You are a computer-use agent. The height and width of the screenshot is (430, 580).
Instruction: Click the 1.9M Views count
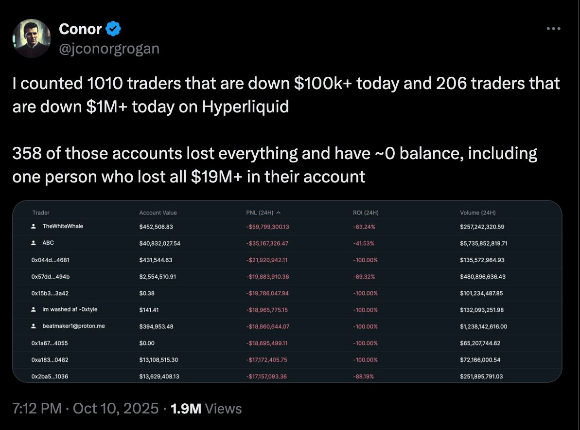(206, 409)
